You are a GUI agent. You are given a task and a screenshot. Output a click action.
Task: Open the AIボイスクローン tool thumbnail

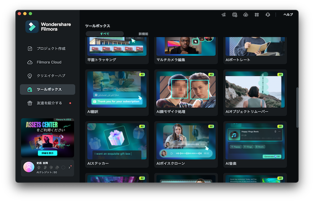pos(186,141)
